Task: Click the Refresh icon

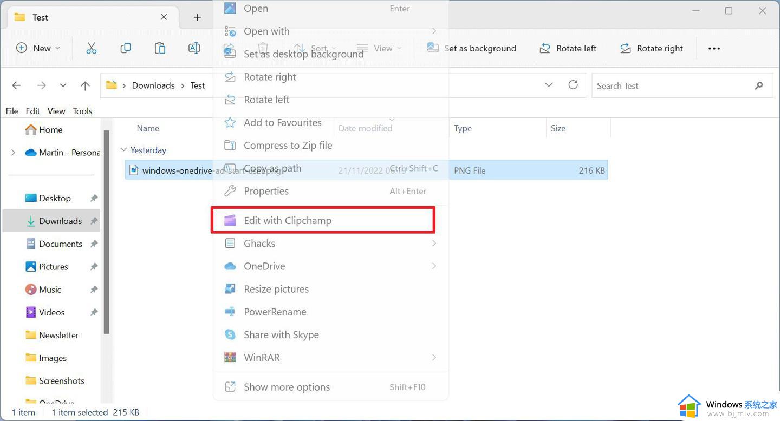Action: [573, 85]
